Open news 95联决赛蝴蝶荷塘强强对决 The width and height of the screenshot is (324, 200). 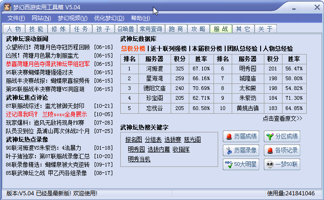[x=40, y=72]
